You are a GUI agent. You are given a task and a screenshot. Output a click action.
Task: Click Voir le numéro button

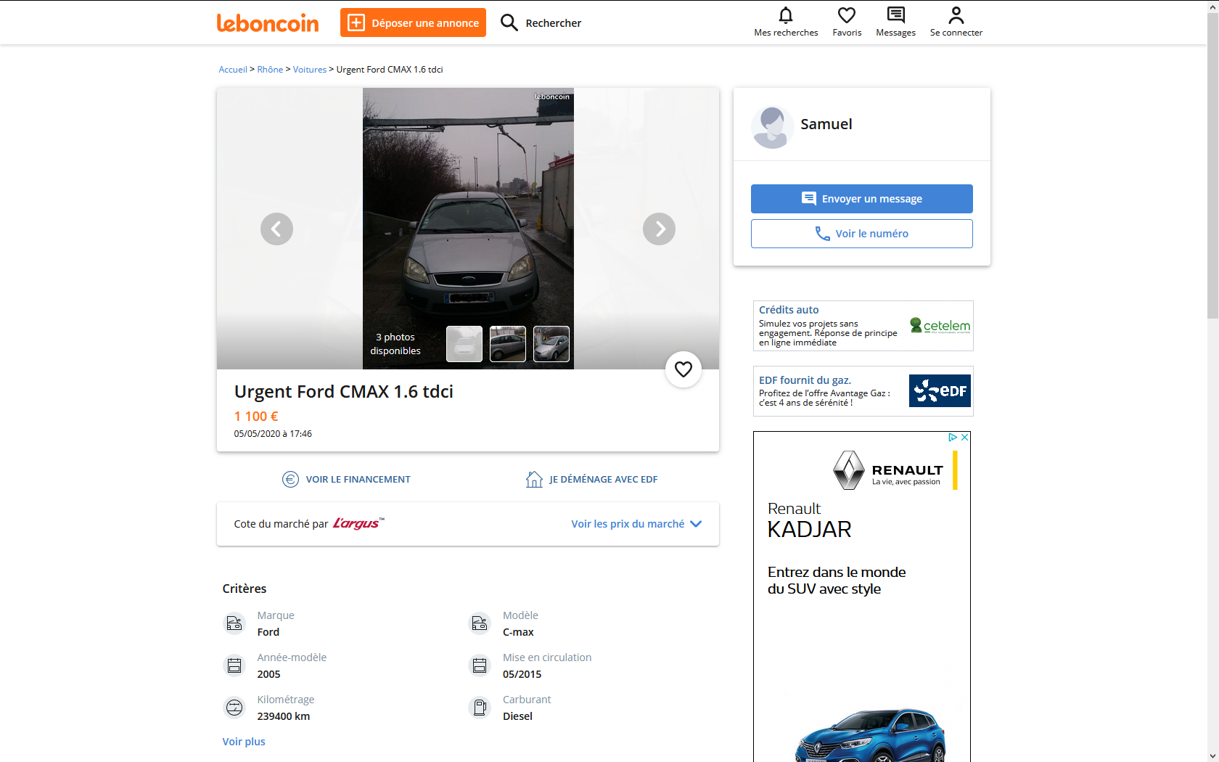click(x=862, y=234)
